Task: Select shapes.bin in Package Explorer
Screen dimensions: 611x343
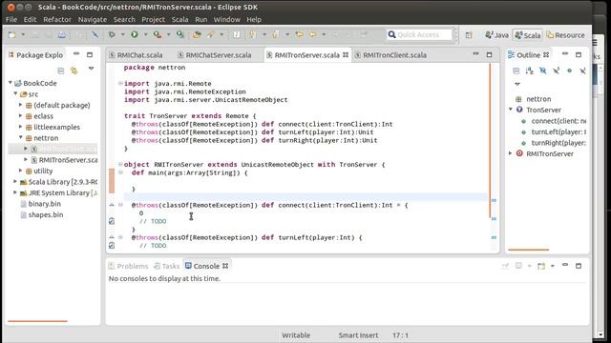Action: (46, 214)
